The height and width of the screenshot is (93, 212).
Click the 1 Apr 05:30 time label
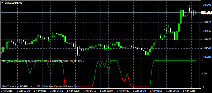point(73,91)
